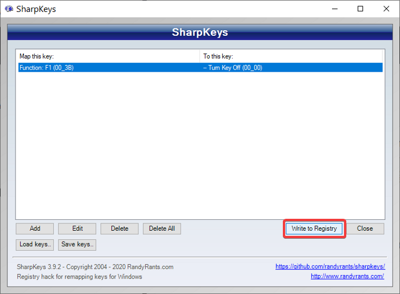This screenshot has height=294, width=400.
Task: Click the SharpKeys app icon in title bar
Action: pyautogui.click(x=9, y=9)
